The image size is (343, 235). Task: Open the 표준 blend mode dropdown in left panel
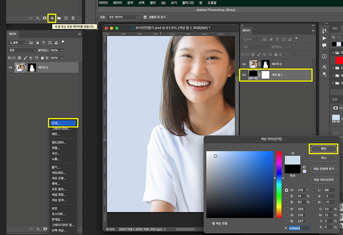22,50
